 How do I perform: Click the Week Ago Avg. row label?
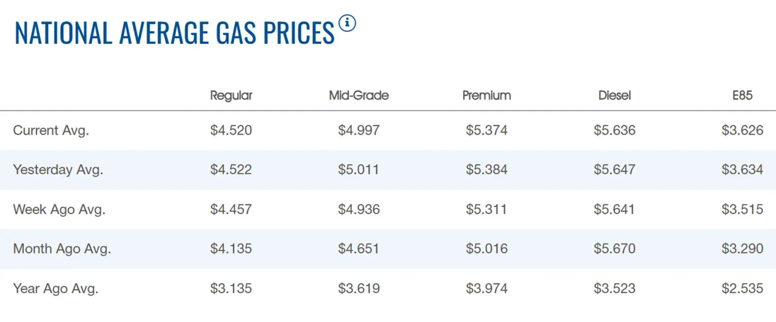click(x=59, y=210)
